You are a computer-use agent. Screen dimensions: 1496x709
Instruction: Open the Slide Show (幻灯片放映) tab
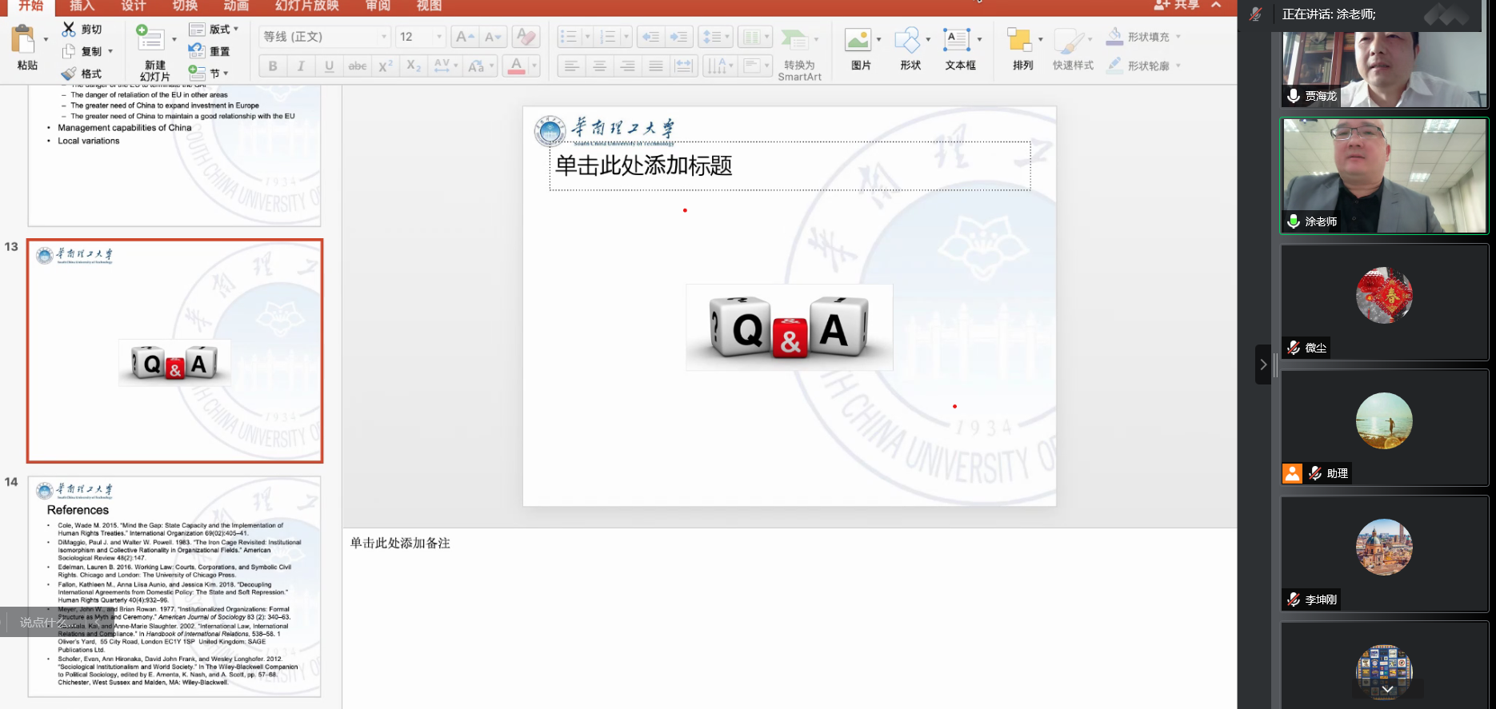coord(306,6)
